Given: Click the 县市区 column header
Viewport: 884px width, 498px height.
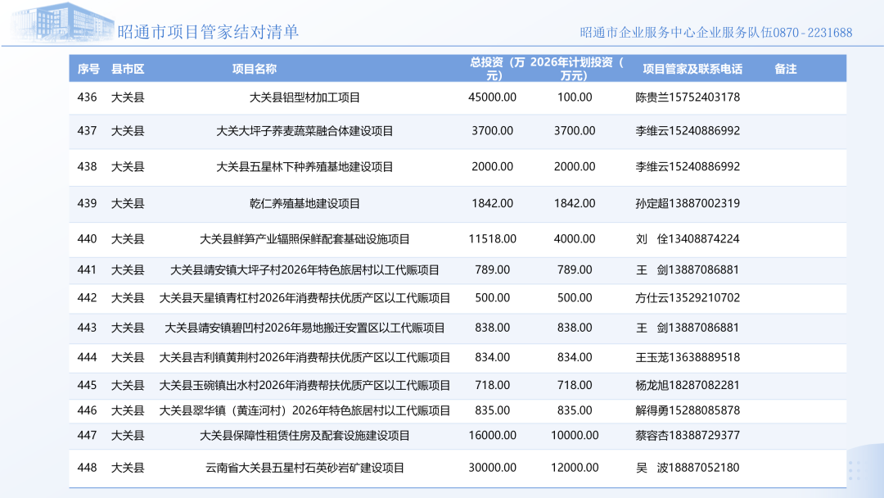Looking at the screenshot, I should [128, 69].
